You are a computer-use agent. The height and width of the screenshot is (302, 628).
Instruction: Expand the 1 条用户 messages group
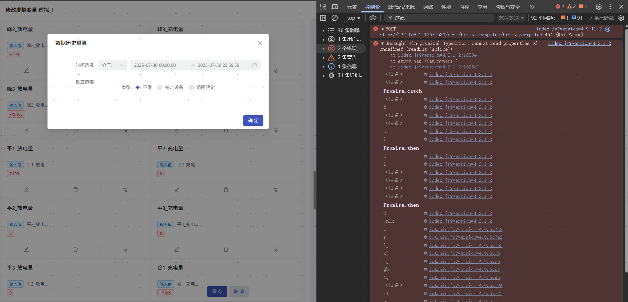[x=323, y=39]
